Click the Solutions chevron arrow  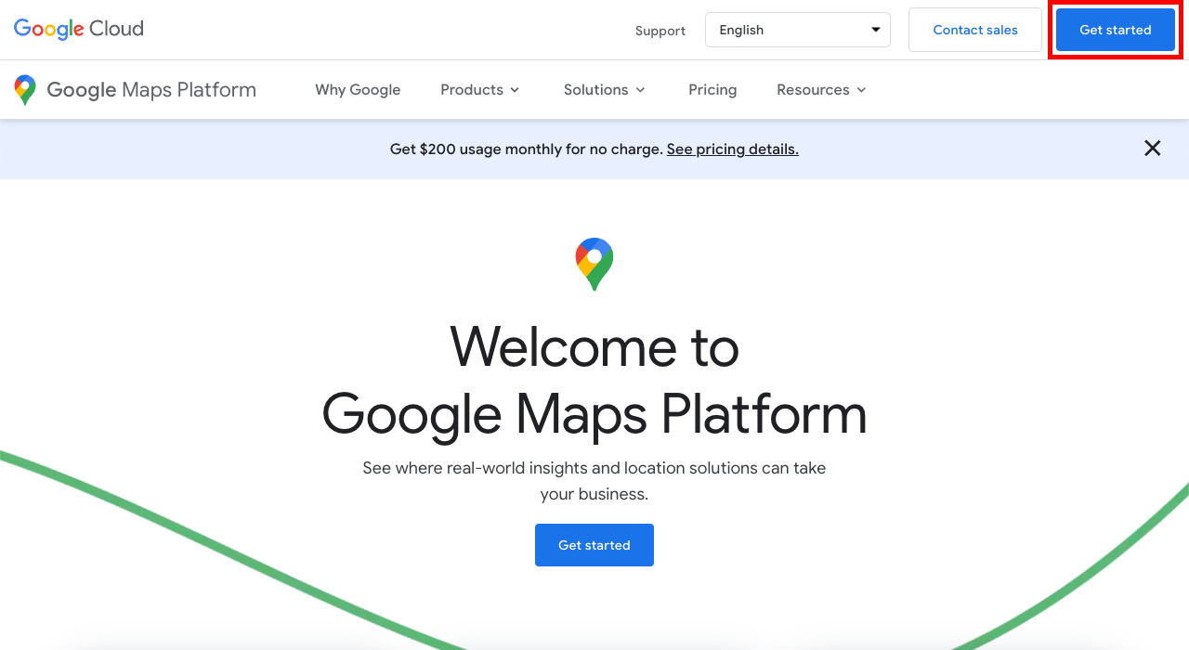click(x=640, y=90)
